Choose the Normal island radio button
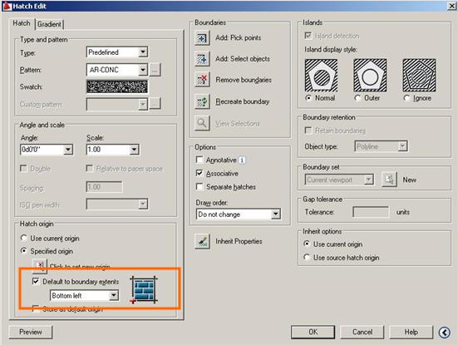The height and width of the screenshot is (345, 458). (x=308, y=98)
